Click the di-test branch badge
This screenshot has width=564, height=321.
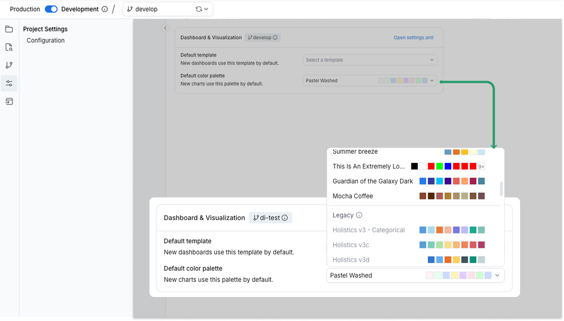[270, 218]
